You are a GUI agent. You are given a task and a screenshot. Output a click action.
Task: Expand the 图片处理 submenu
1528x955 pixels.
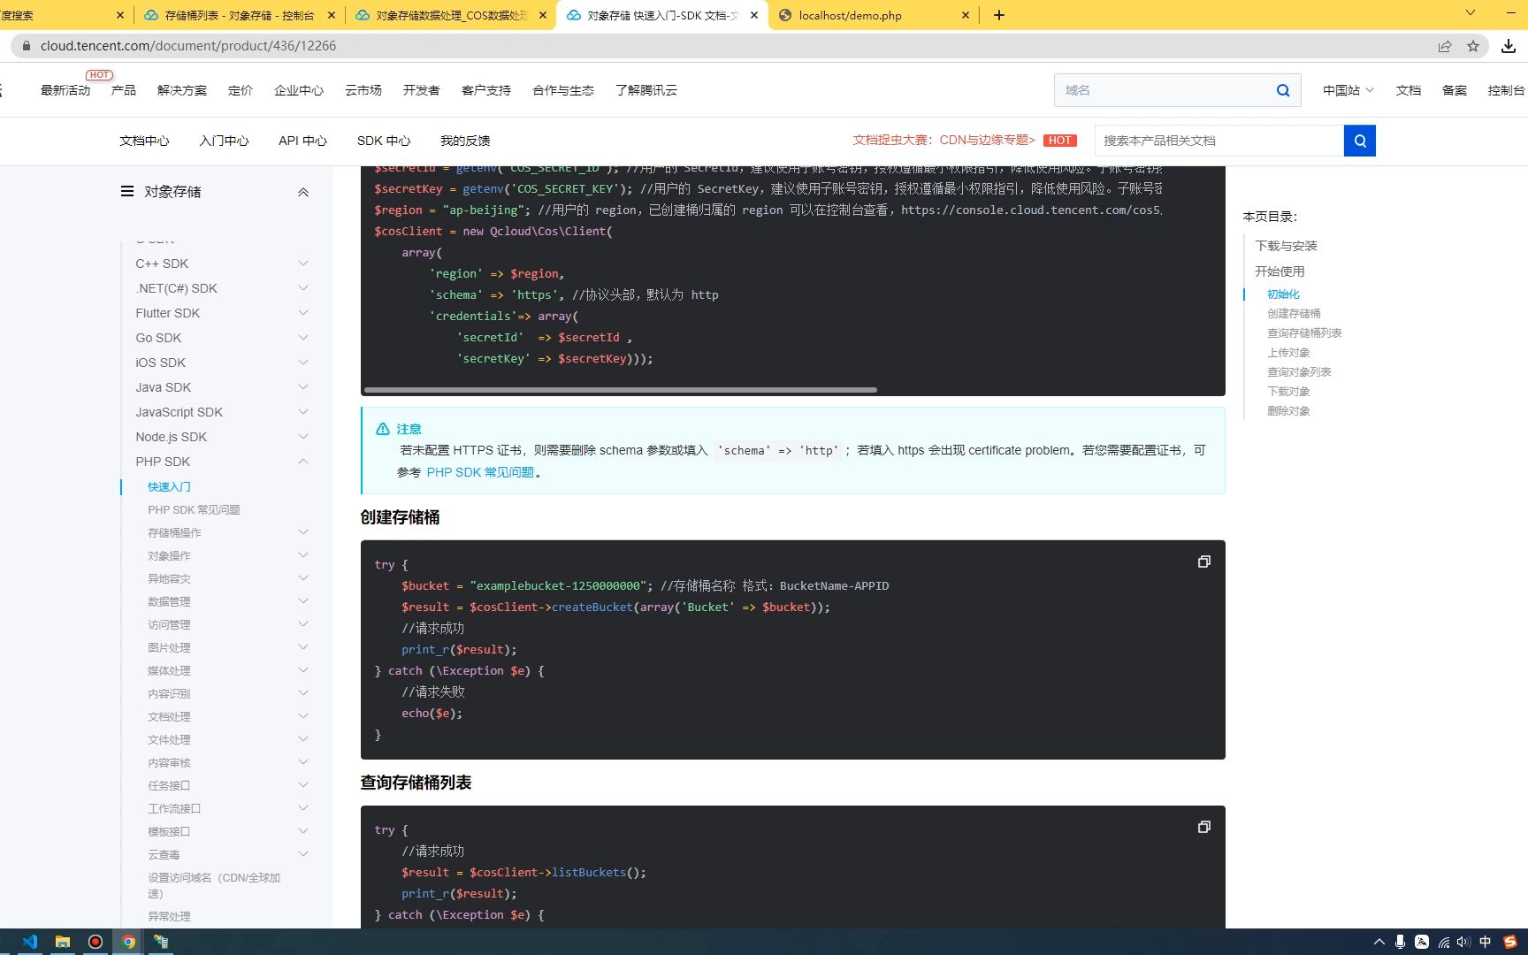303,647
